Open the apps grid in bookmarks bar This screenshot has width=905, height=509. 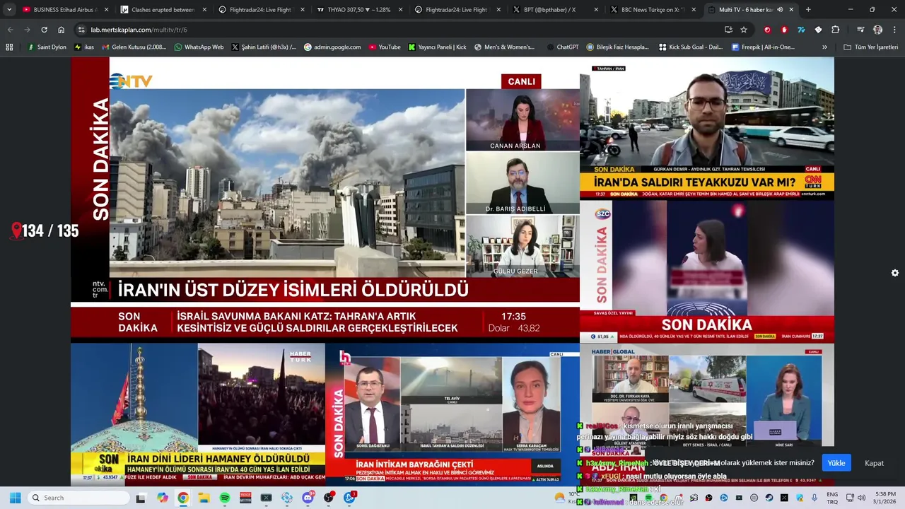coord(9,47)
